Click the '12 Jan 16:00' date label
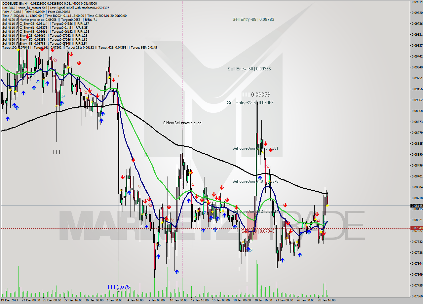 [200, 300]
